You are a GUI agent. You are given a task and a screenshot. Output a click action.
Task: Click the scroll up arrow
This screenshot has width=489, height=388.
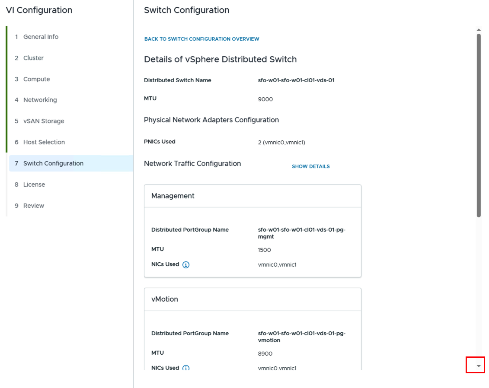[478, 30]
